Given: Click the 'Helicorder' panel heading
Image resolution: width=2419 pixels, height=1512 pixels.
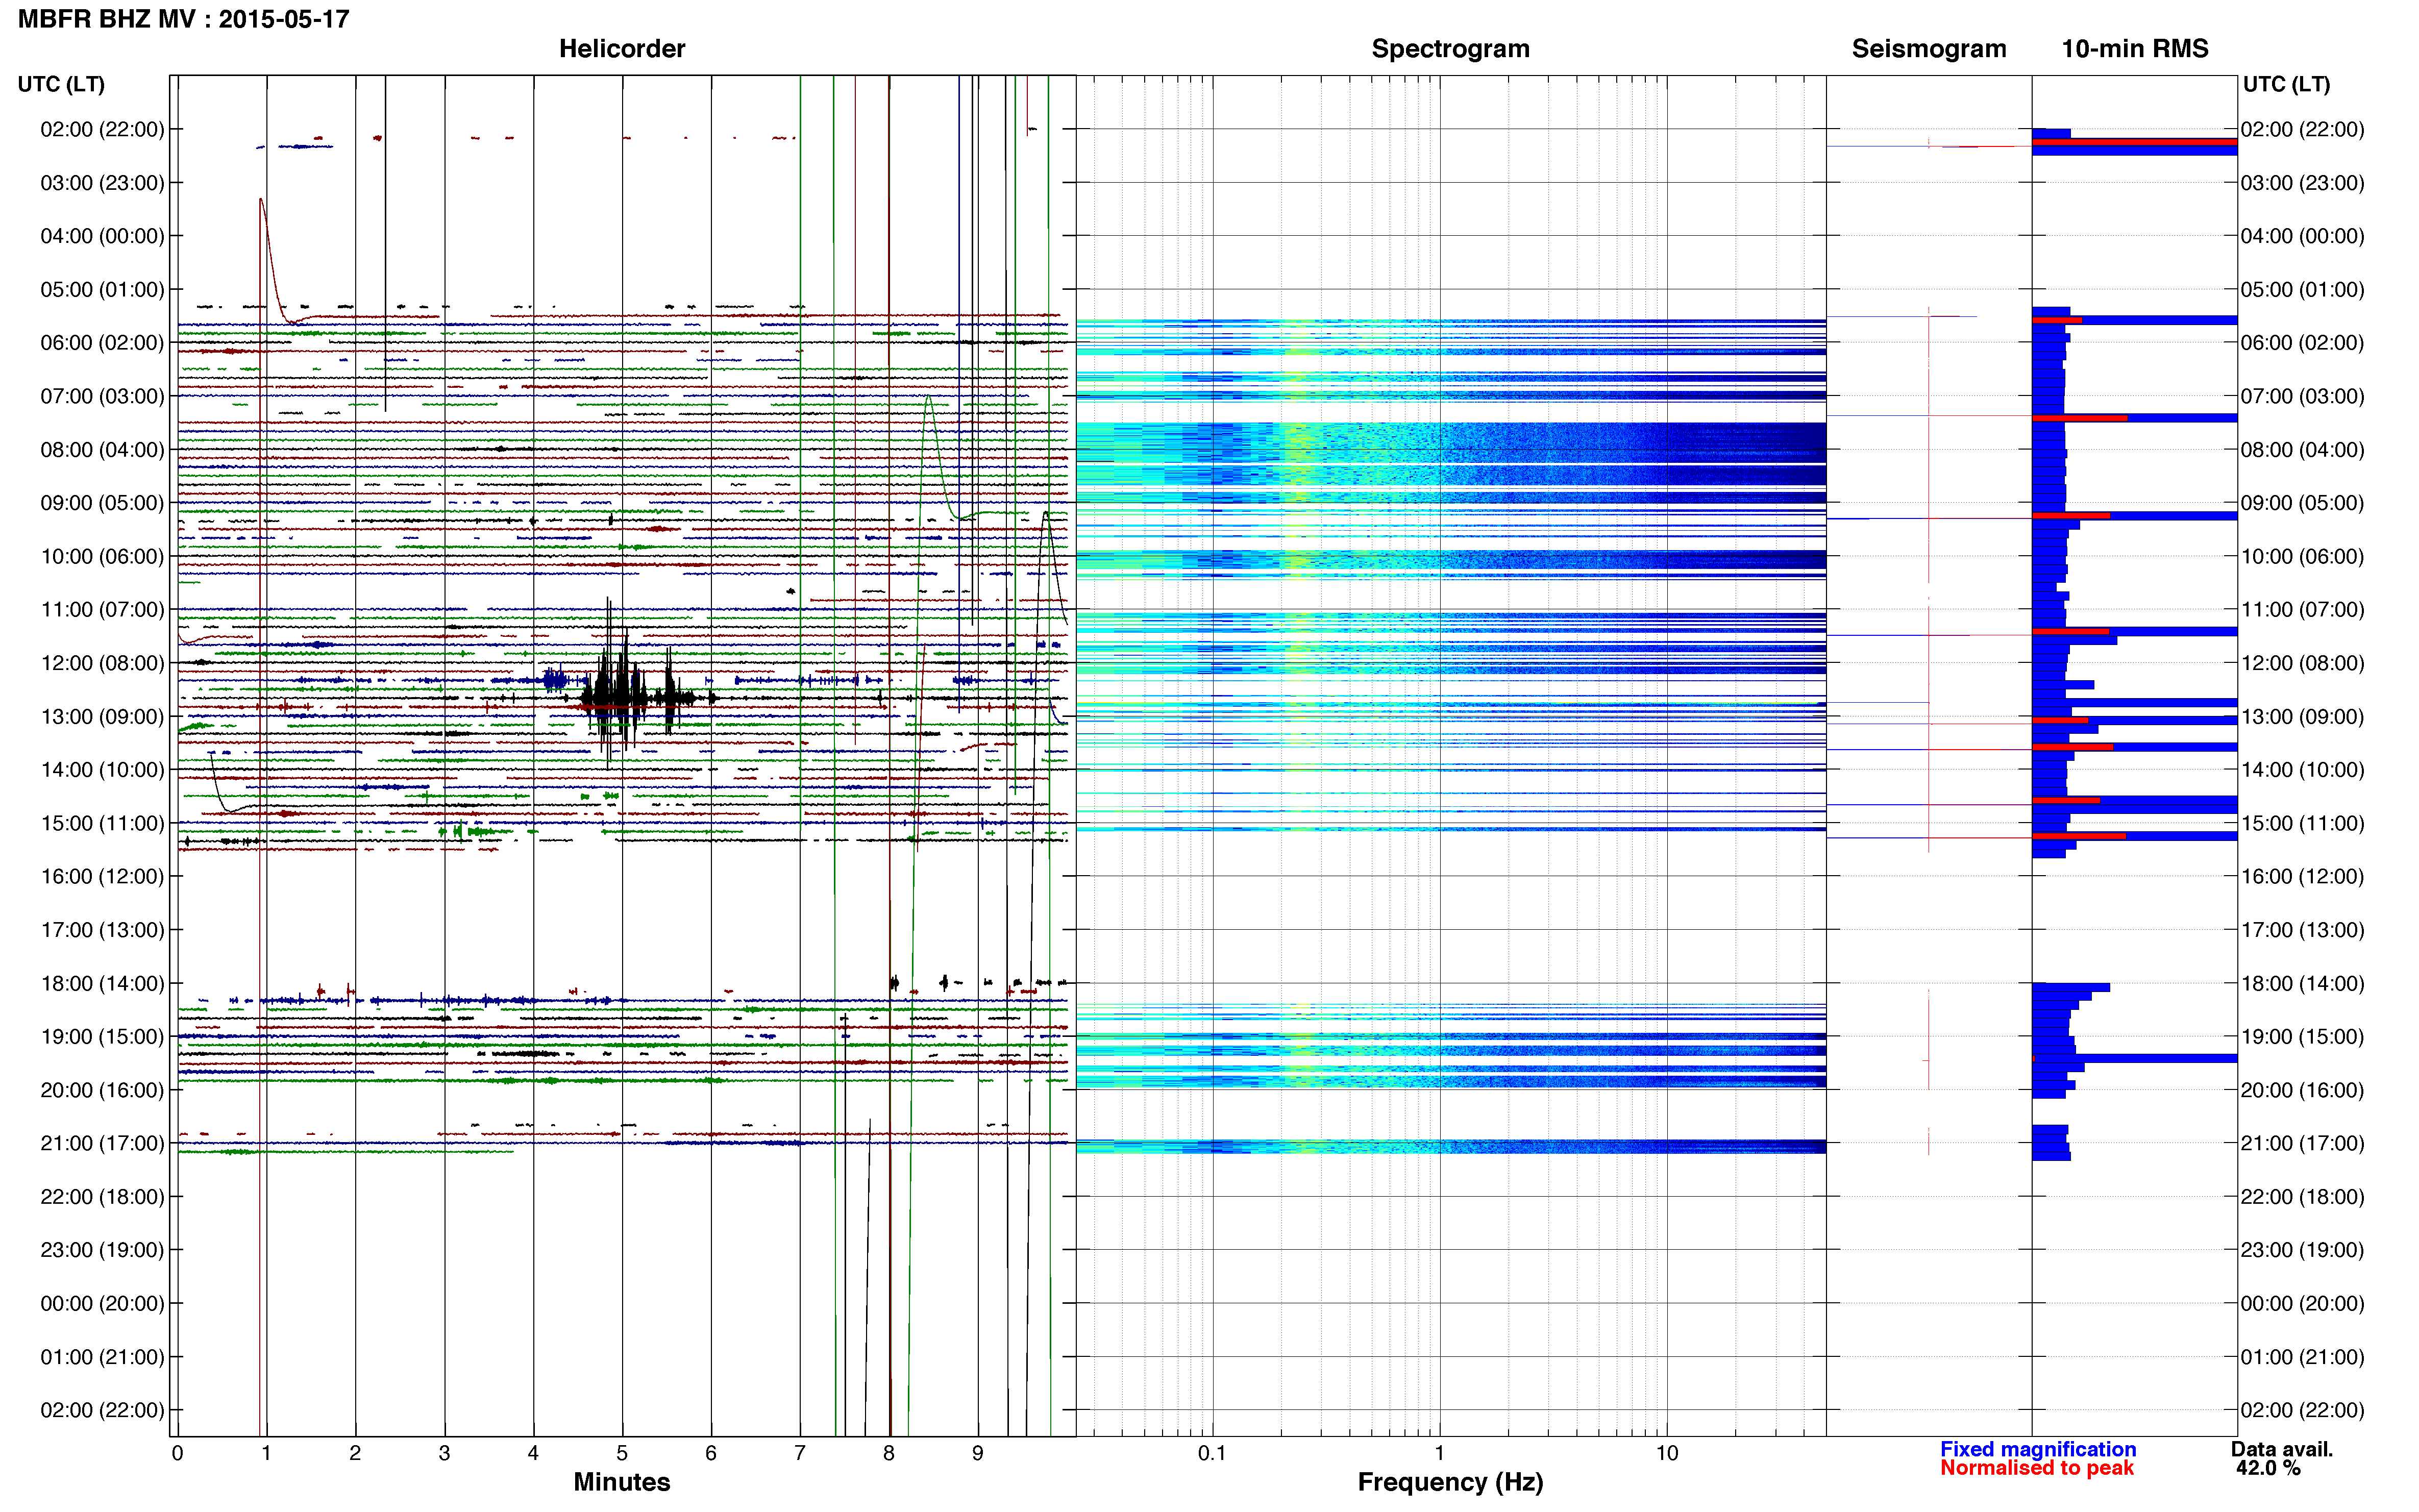Looking at the screenshot, I should [x=622, y=49].
